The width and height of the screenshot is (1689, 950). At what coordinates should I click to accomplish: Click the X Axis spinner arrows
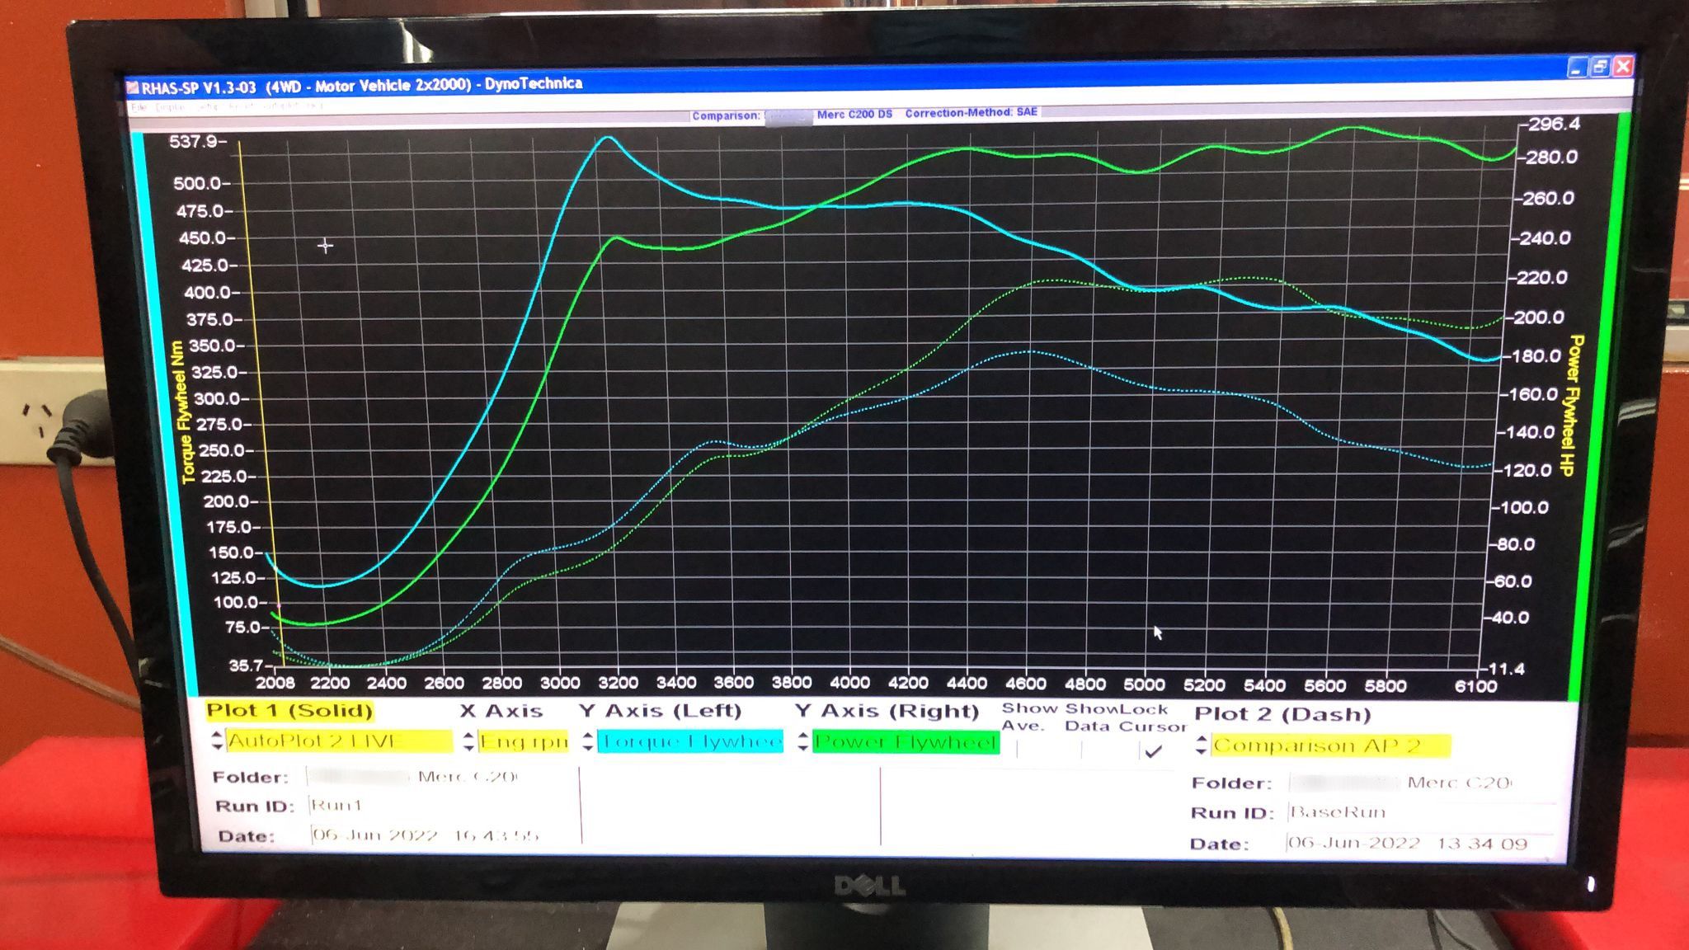468,741
